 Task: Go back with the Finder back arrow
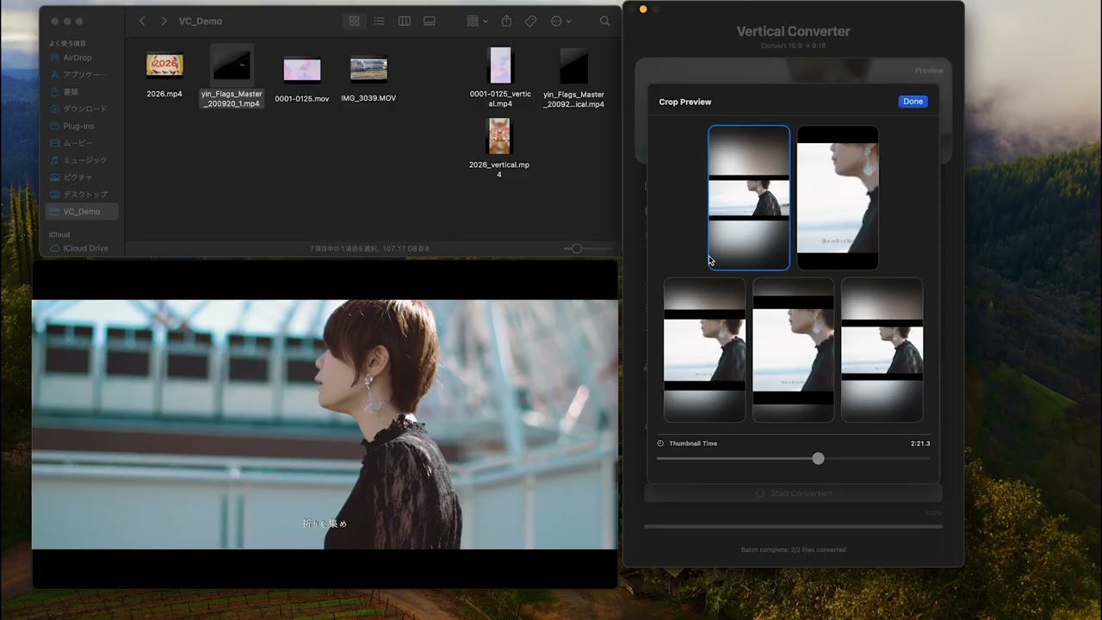pyautogui.click(x=142, y=22)
